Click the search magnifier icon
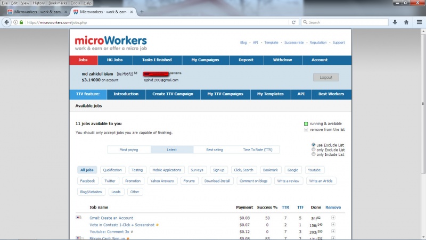The width and height of the screenshot is (426, 240). (305, 22)
